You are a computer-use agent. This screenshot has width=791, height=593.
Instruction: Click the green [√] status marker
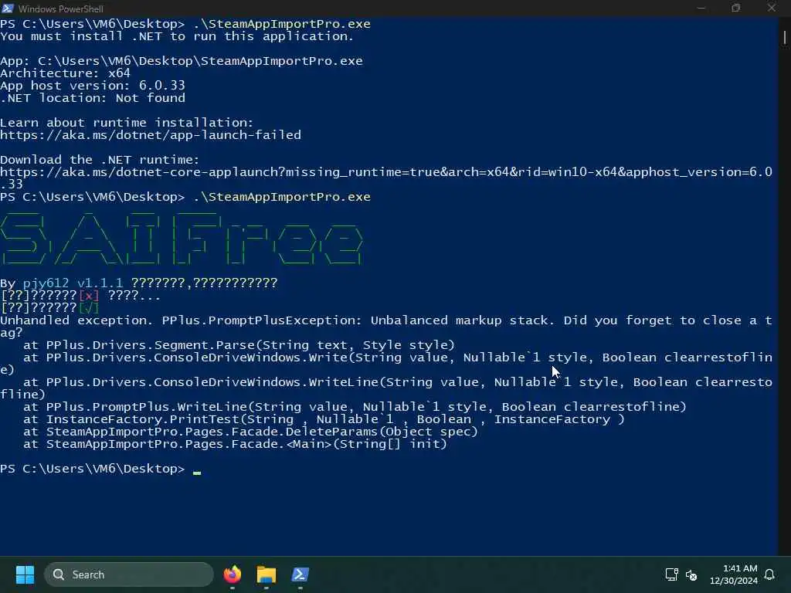(x=89, y=307)
